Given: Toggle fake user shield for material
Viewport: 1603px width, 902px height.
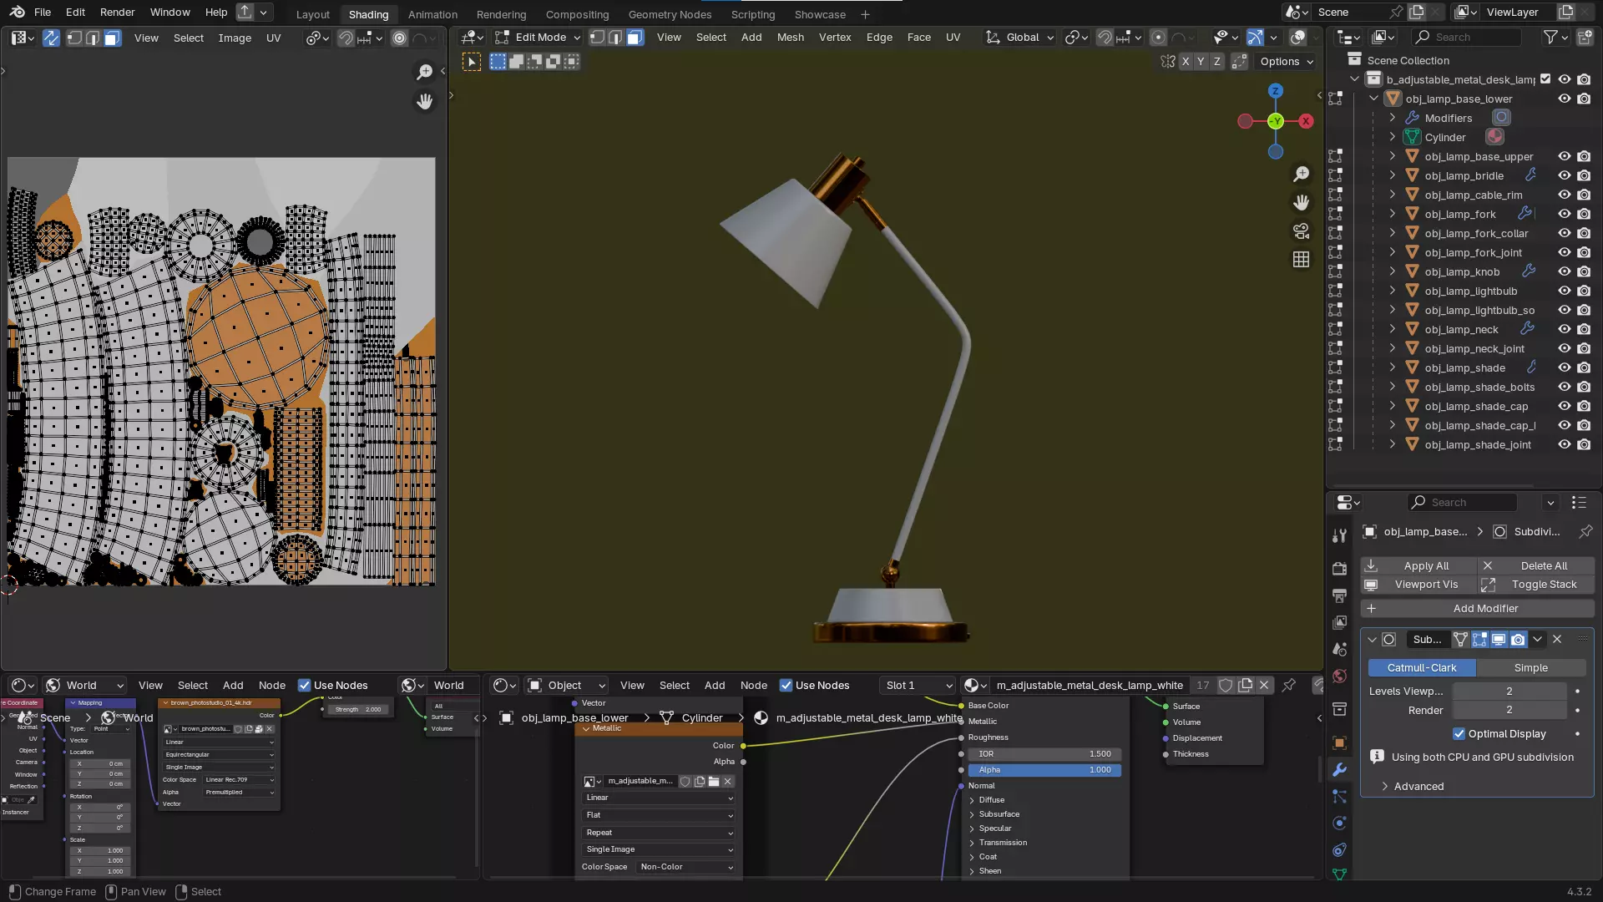Looking at the screenshot, I should pyautogui.click(x=1225, y=685).
